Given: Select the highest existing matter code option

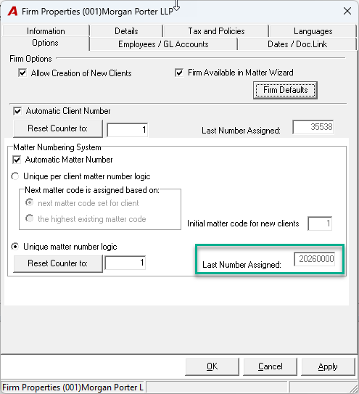Looking at the screenshot, I should pos(30,218).
